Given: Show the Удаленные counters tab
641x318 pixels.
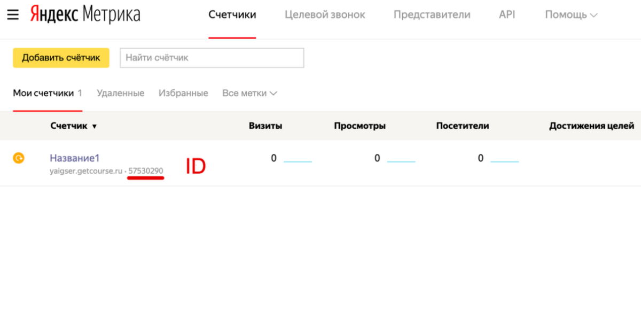Looking at the screenshot, I should [120, 93].
